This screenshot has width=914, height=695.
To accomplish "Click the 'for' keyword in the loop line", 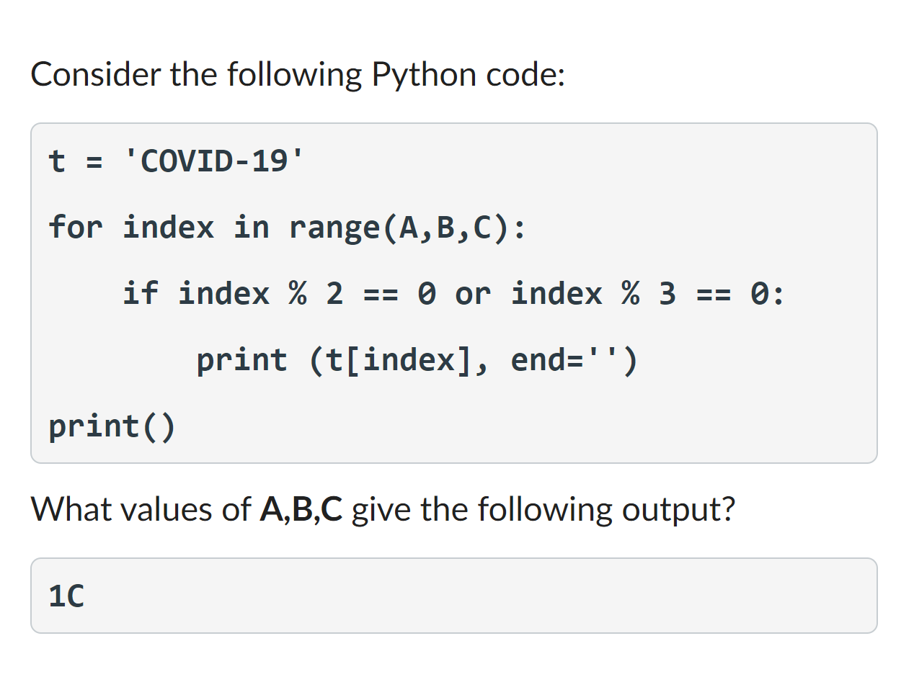I will point(76,227).
